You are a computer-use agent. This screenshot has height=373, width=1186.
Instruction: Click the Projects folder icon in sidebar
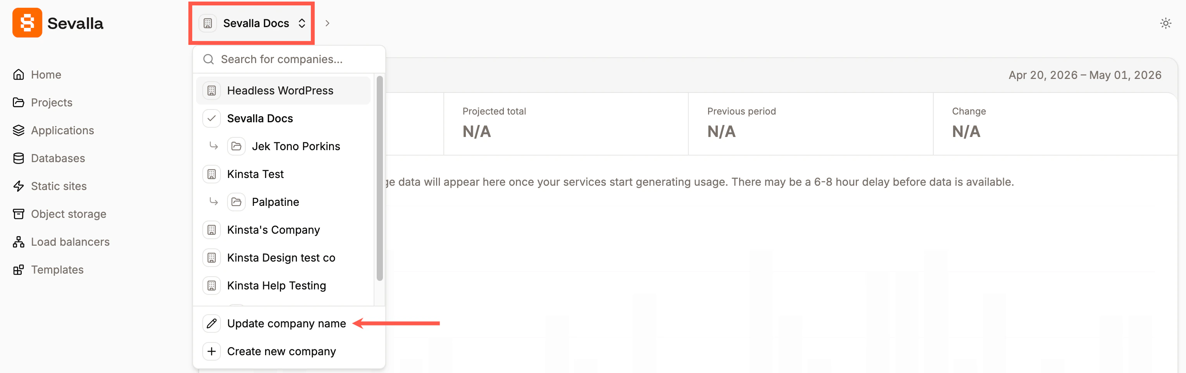click(x=19, y=103)
